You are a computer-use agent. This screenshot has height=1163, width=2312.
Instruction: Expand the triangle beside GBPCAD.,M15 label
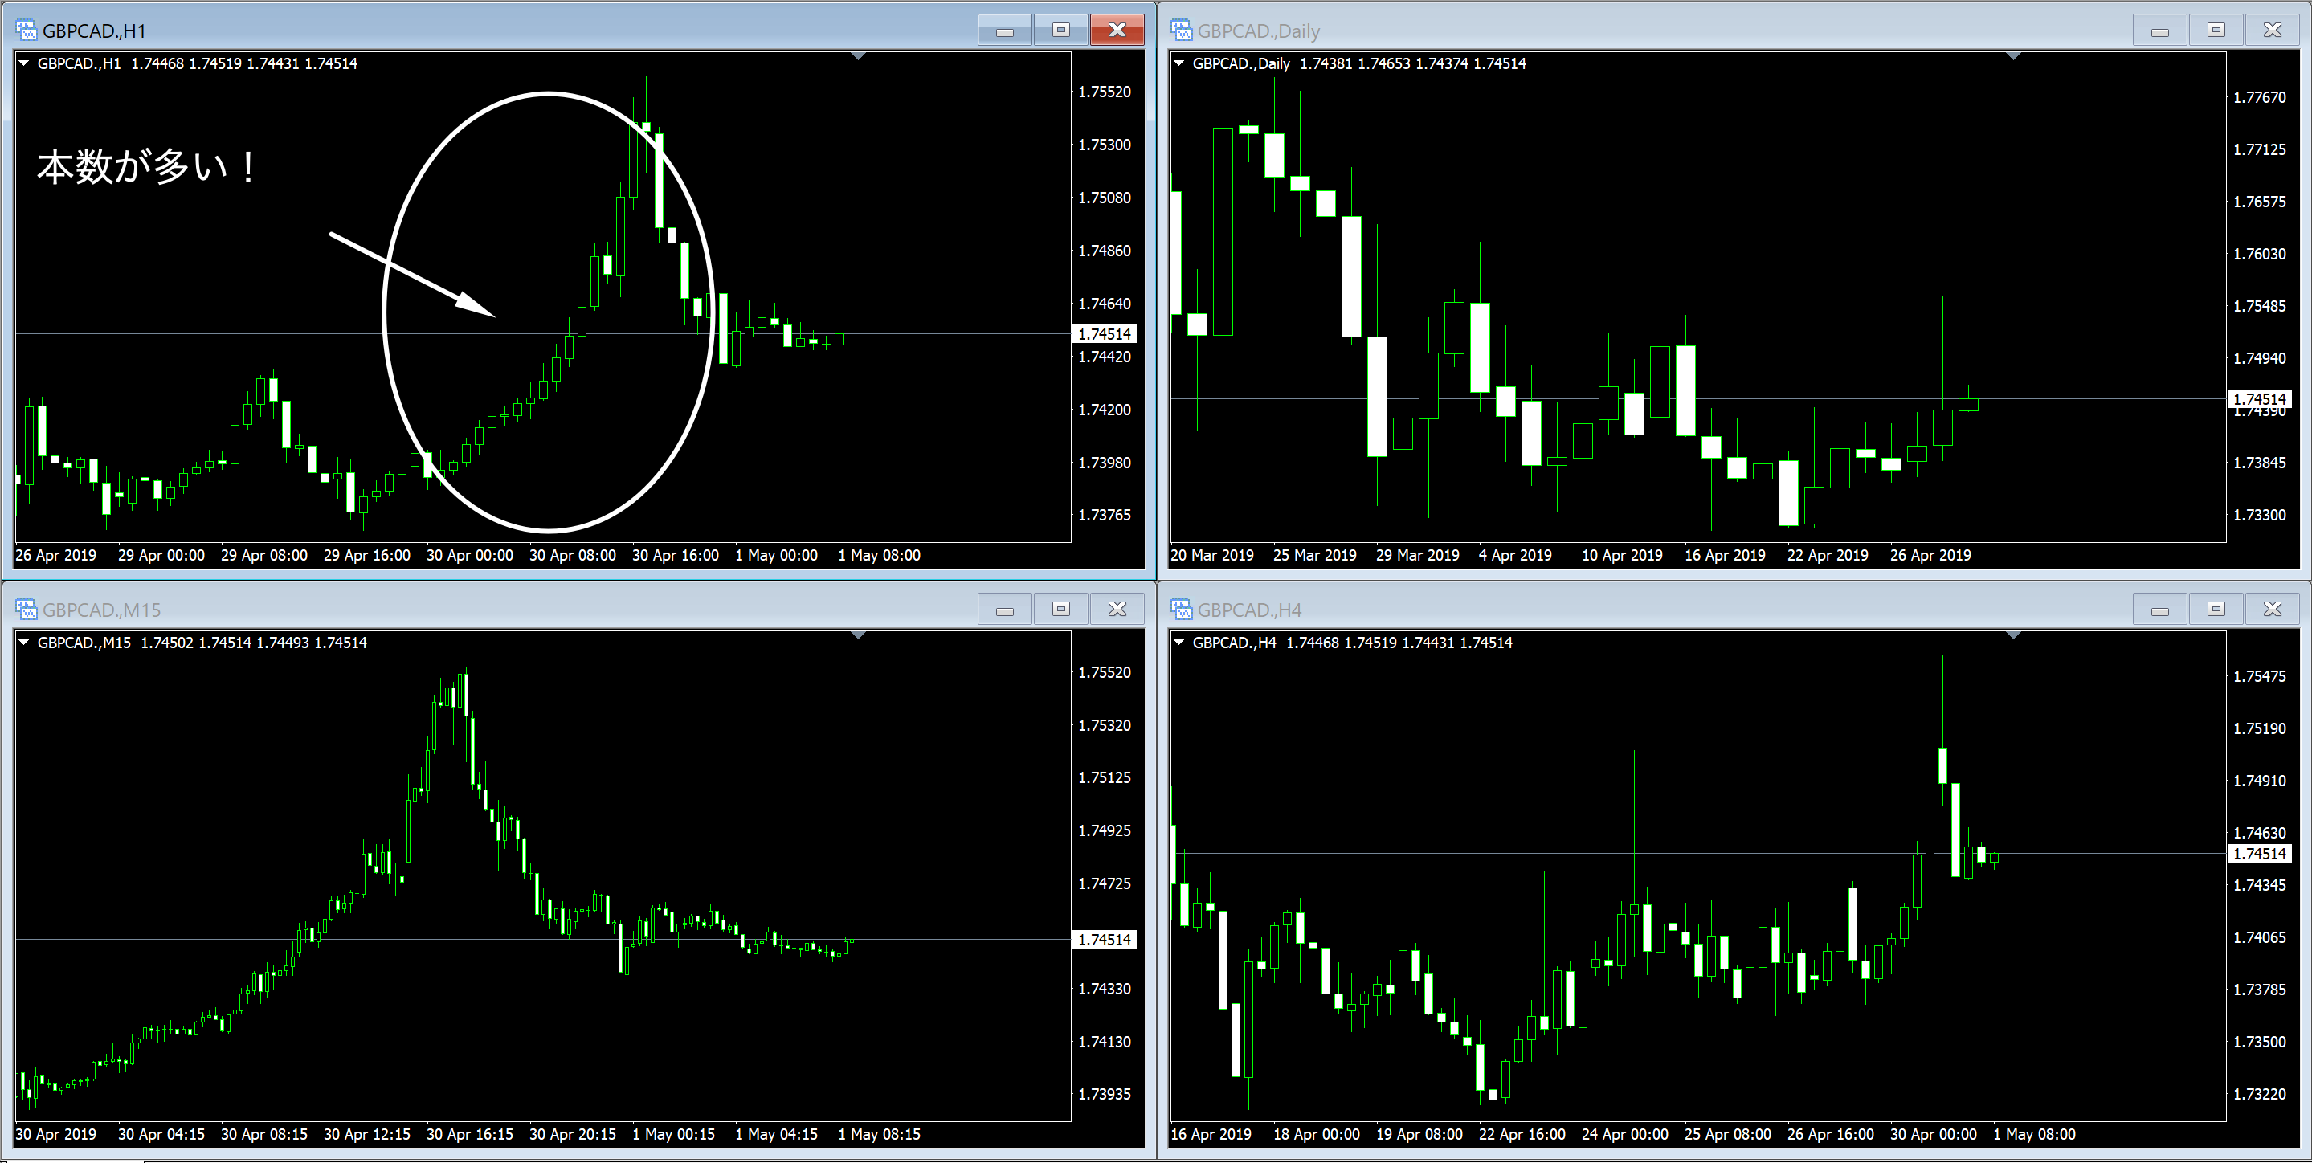tap(24, 643)
